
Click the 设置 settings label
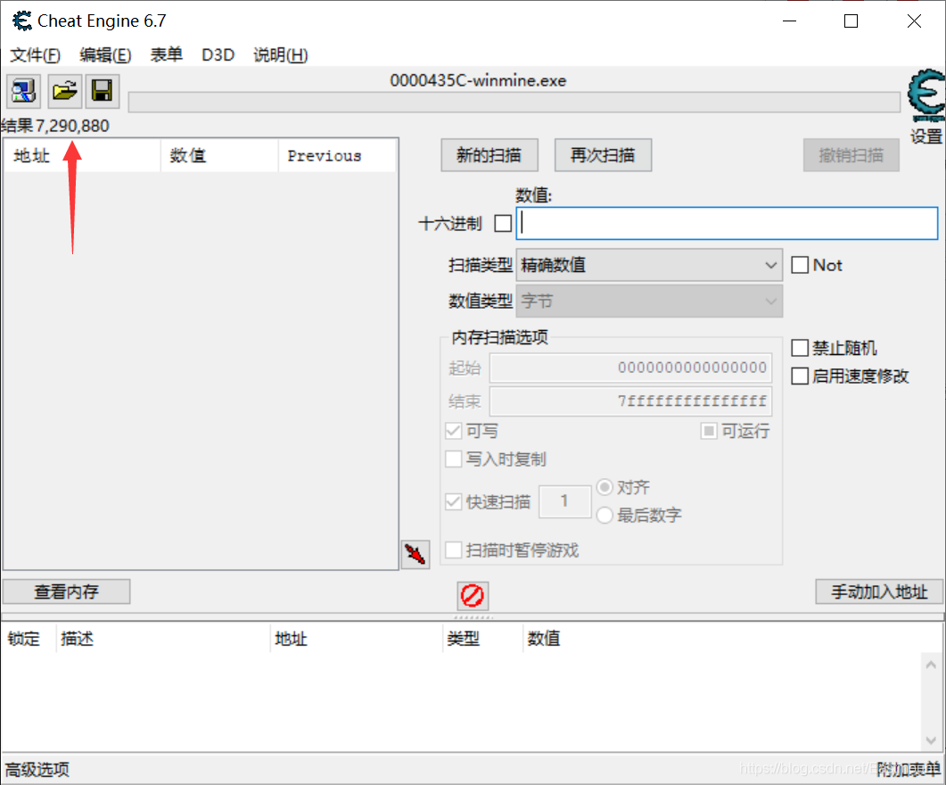click(x=926, y=136)
